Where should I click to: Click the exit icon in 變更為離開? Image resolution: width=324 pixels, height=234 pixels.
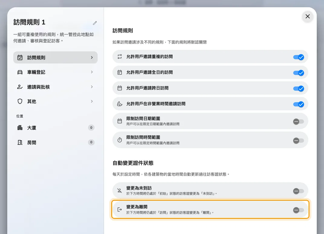tap(120, 210)
